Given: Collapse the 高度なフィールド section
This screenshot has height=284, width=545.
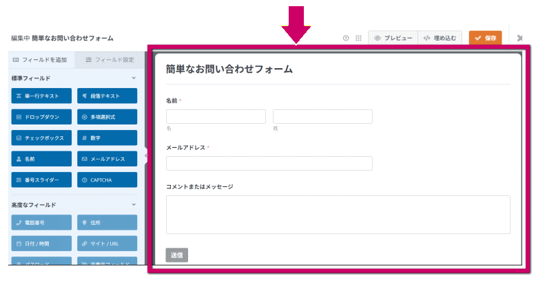Looking at the screenshot, I should pos(134,205).
